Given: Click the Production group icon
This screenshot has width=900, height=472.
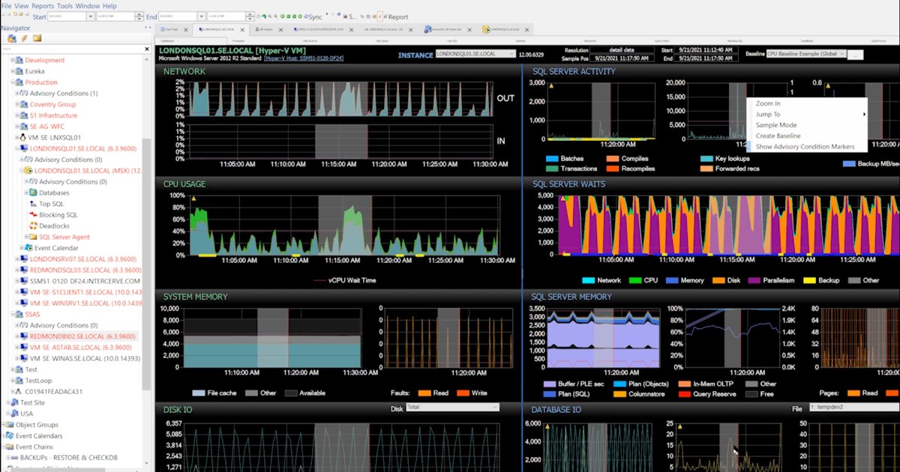Looking at the screenshot, I should (x=19, y=82).
